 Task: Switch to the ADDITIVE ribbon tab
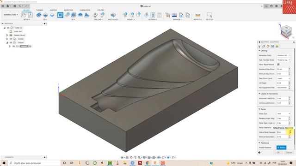(53, 10)
